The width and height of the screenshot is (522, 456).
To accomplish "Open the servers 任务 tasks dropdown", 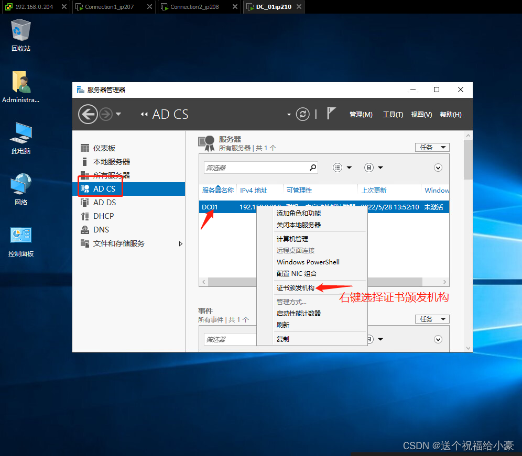I will tap(432, 147).
